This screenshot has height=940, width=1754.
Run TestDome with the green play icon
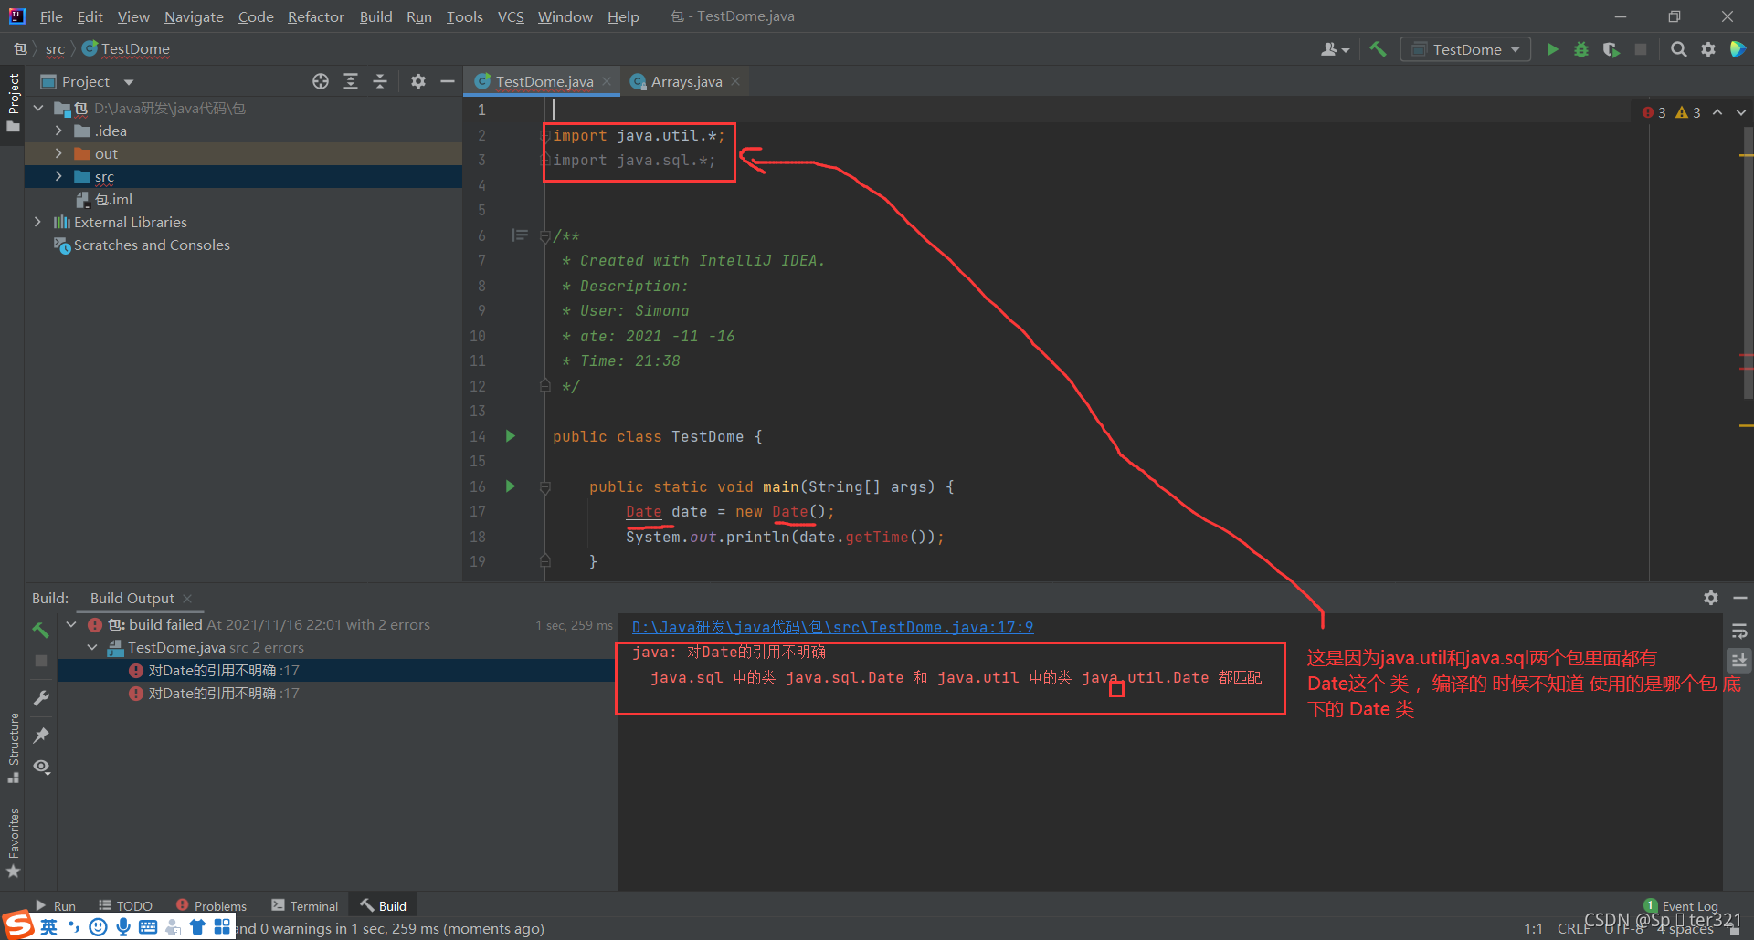coord(1552,49)
